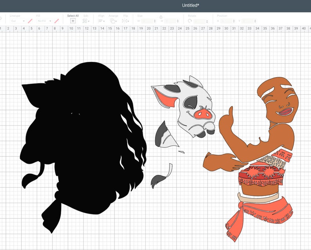The width and height of the screenshot is (311, 250).
Task: Click the Position X input field
Action: [x=226, y=21]
